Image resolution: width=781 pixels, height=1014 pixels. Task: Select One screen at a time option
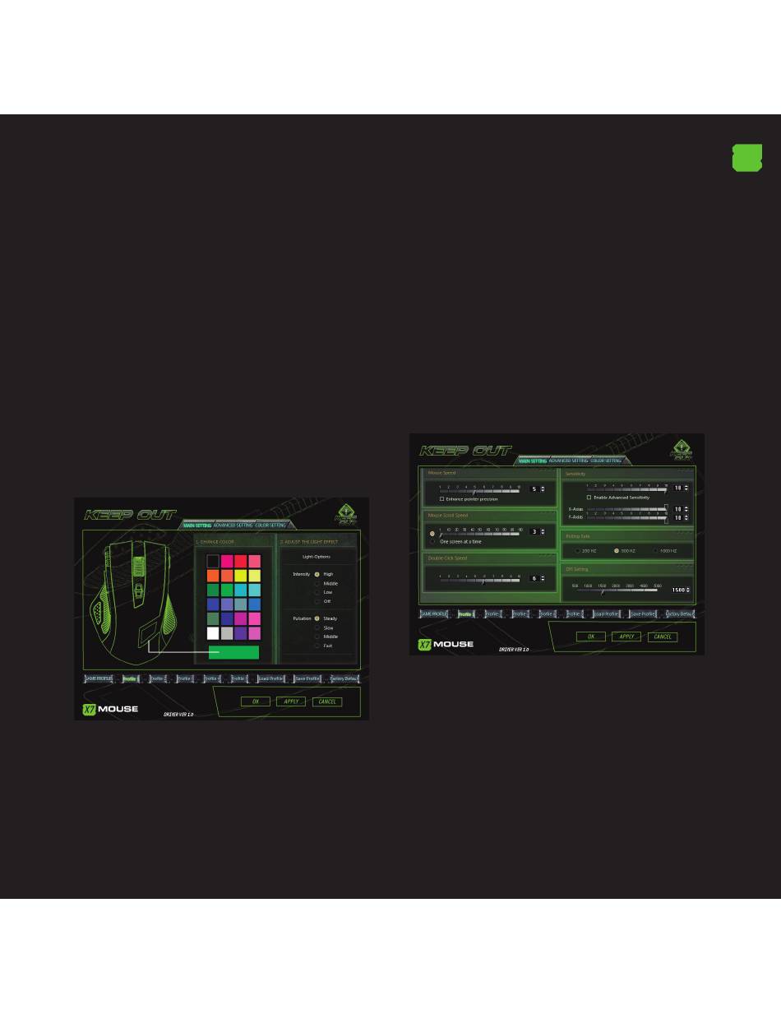(x=432, y=542)
